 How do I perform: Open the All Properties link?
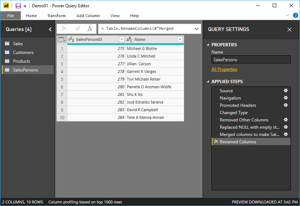coord(224,69)
